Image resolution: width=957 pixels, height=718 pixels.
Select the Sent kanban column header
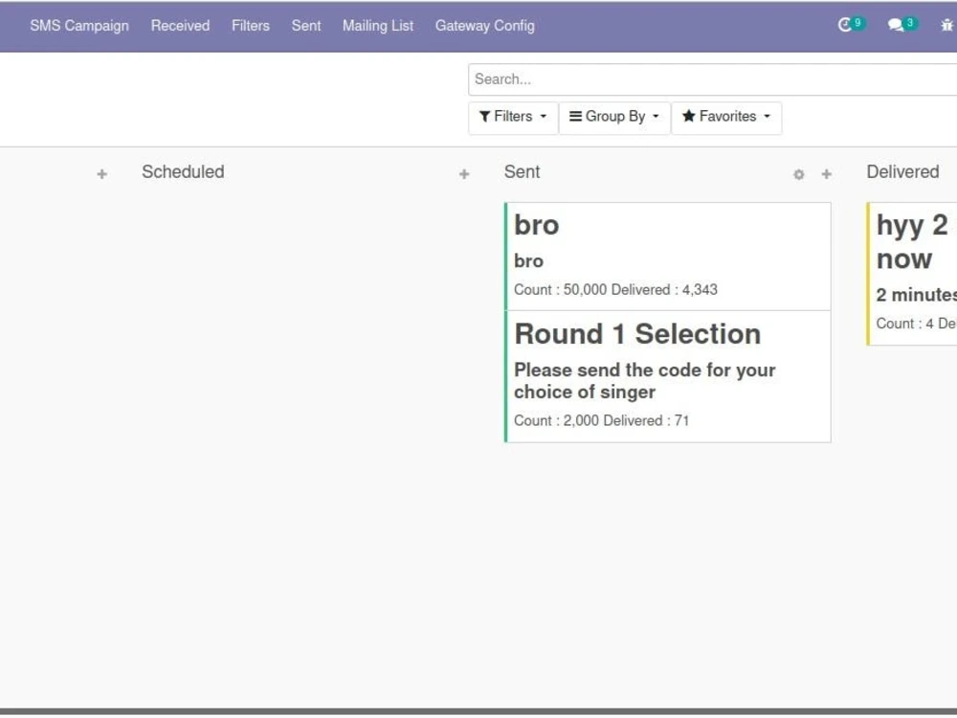pyautogui.click(x=522, y=172)
